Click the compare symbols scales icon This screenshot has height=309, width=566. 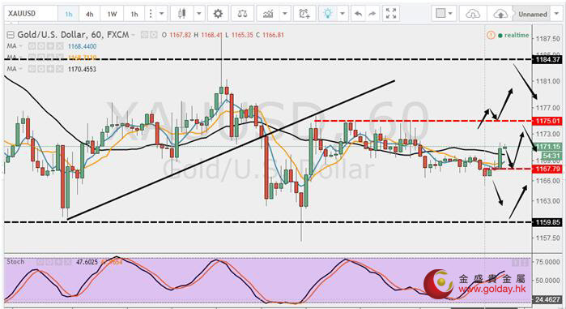(x=242, y=14)
